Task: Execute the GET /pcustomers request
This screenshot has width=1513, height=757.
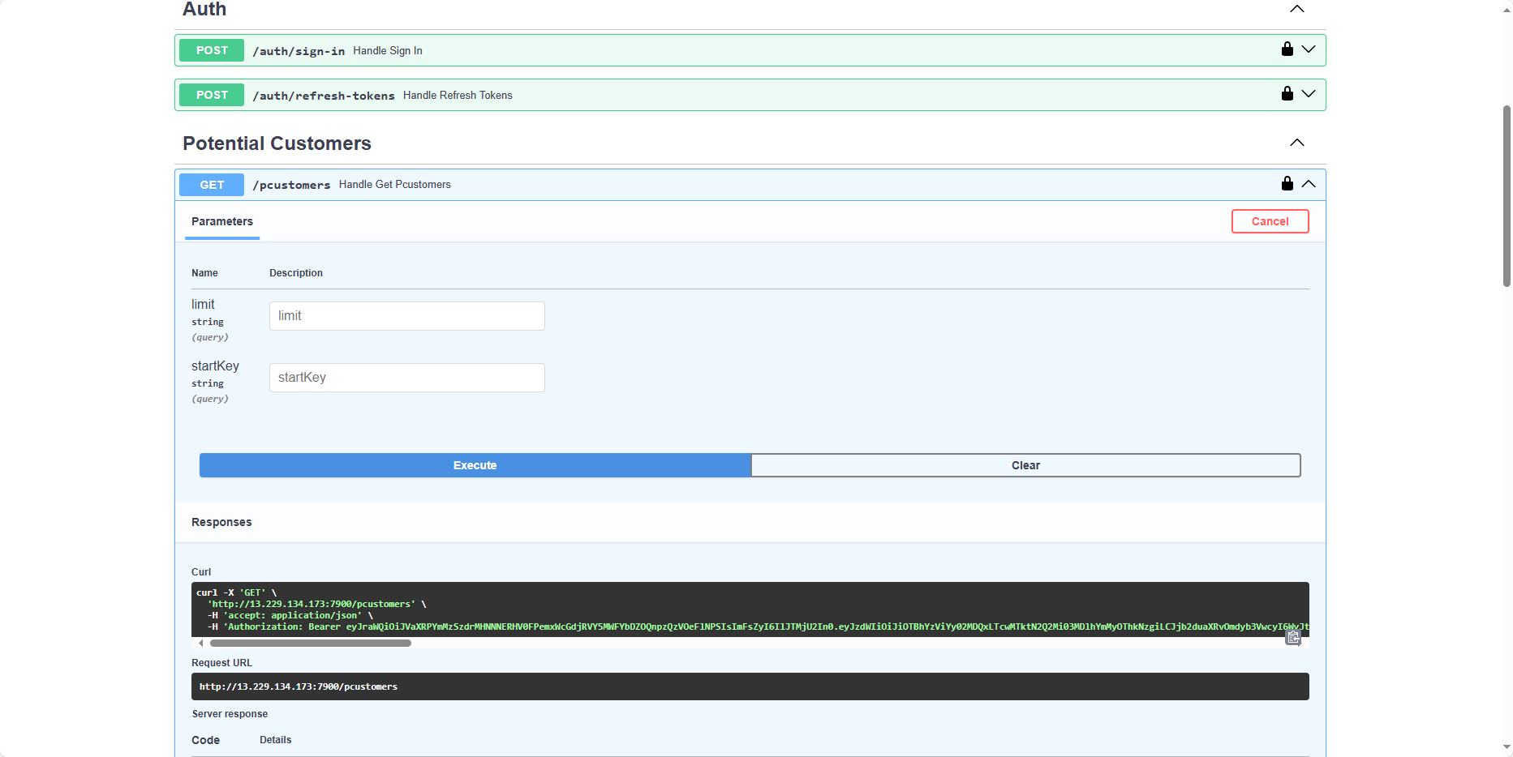Action: tap(475, 465)
